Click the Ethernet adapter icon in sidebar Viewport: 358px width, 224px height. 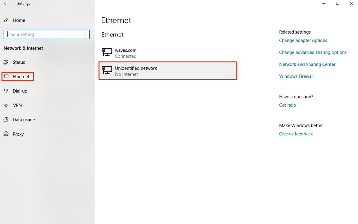[6, 76]
